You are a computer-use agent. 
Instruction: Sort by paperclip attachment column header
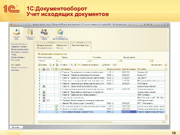(x=39, y=69)
